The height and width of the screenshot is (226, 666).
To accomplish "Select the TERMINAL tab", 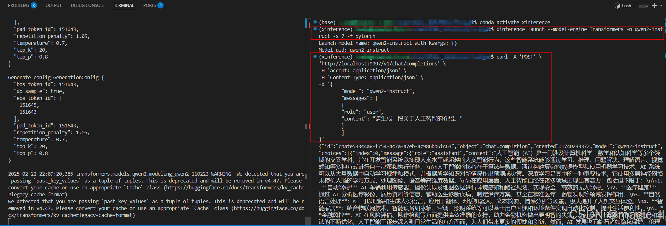I will coord(124,5).
